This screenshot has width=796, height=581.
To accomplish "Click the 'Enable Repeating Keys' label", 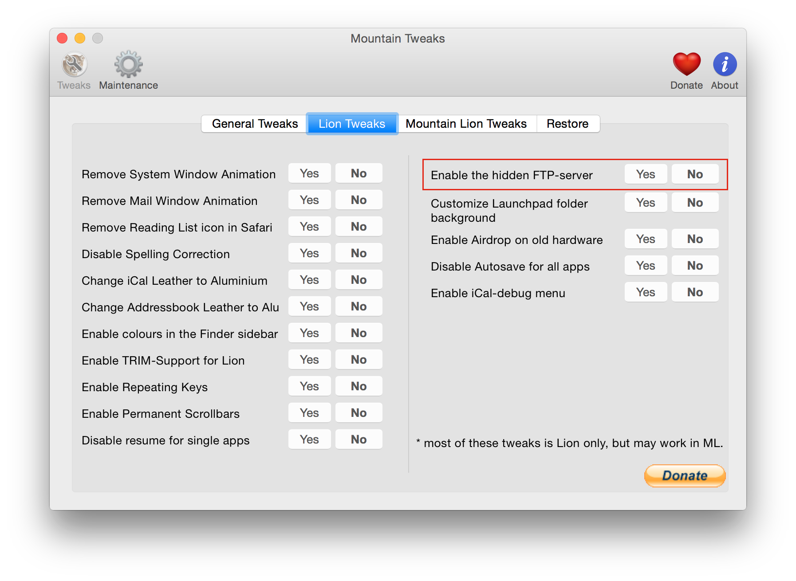I will point(145,387).
